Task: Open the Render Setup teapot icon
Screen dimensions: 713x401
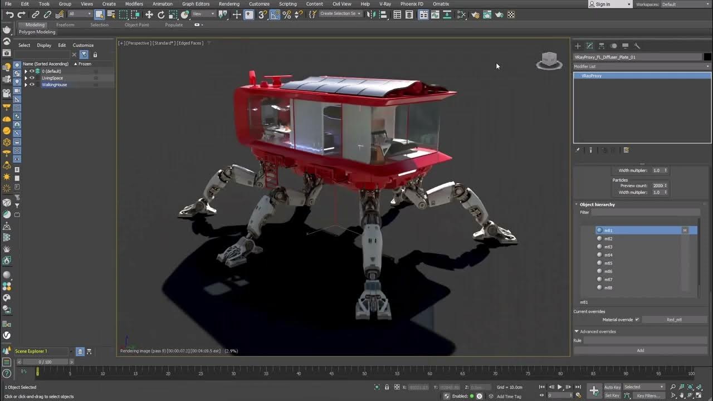Action: 475,15
